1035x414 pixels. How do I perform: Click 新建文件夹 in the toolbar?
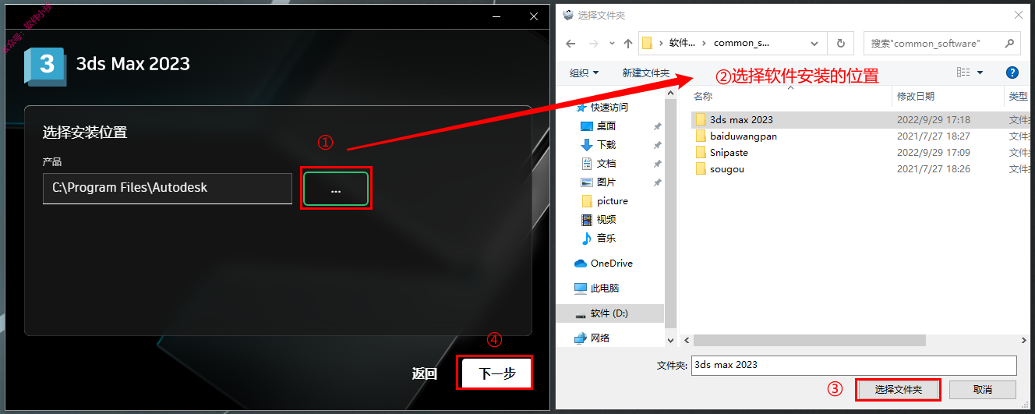tap(646, 73)
